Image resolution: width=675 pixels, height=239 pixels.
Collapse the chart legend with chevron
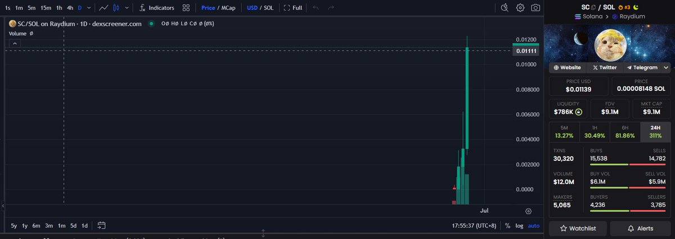tap(15, 43)
